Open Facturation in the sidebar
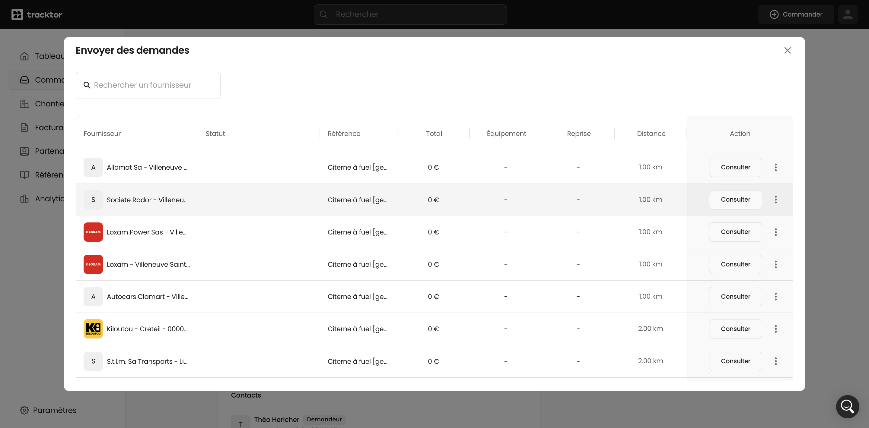The image size is (869, 428). tap(42, 127)
